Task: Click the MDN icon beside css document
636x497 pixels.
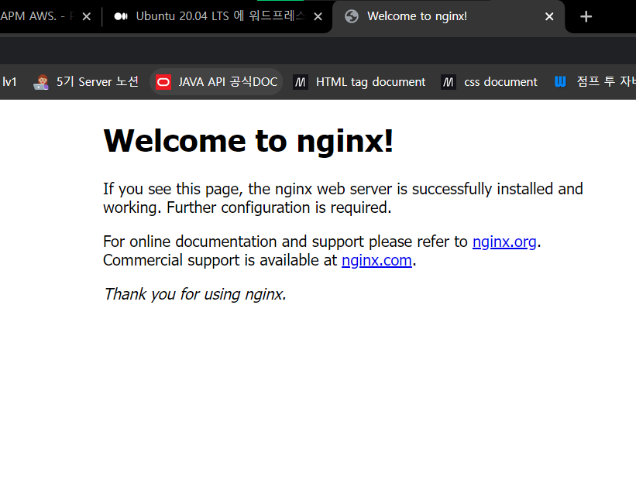Action: click(x=449, y=82)
